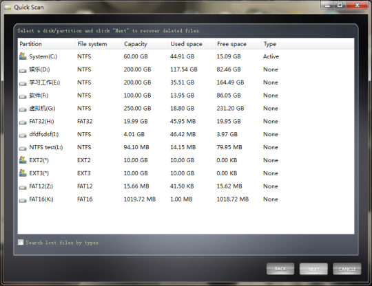Click the EXT2(*) partition icon

click(23, 160)
